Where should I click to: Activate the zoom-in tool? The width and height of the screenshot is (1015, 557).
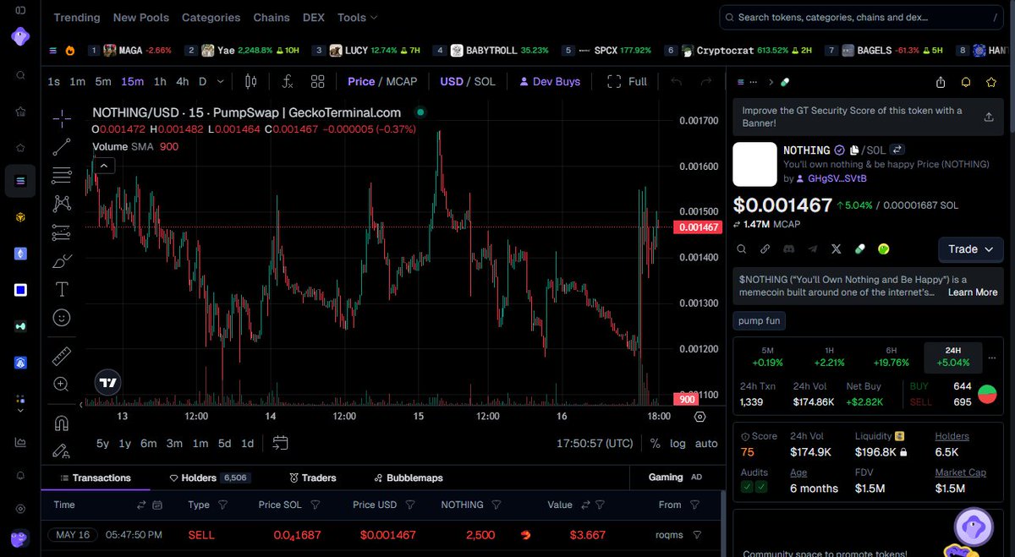(x=62, y=384)
